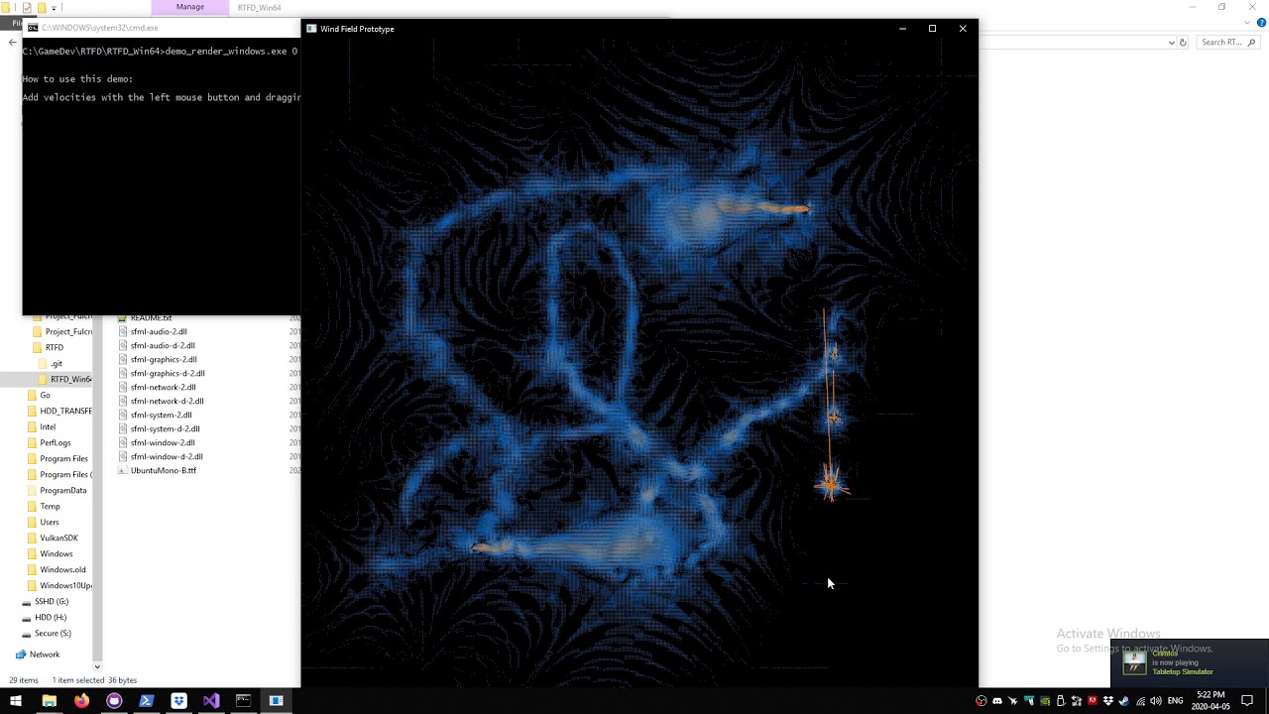Open the Steam tray icon
This screenshot has height=714, width=1269.
1124,701
